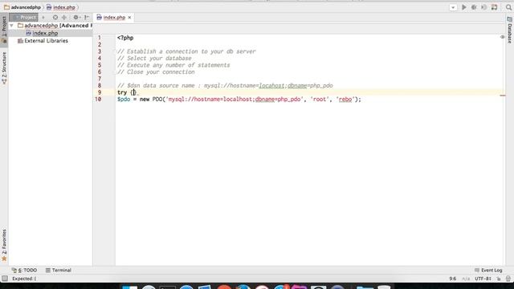The image size is (514, 289).
Task: Click the PHP file icon on the editor tab
Action: coord(99,18)
